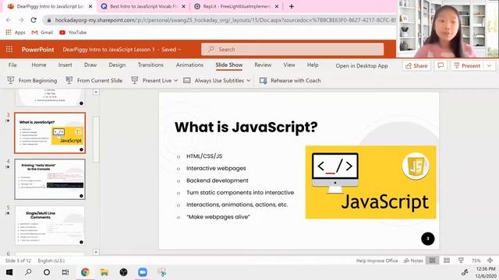
Task: Start slideshow from status bar icon
Action: (x=461, y=261)
